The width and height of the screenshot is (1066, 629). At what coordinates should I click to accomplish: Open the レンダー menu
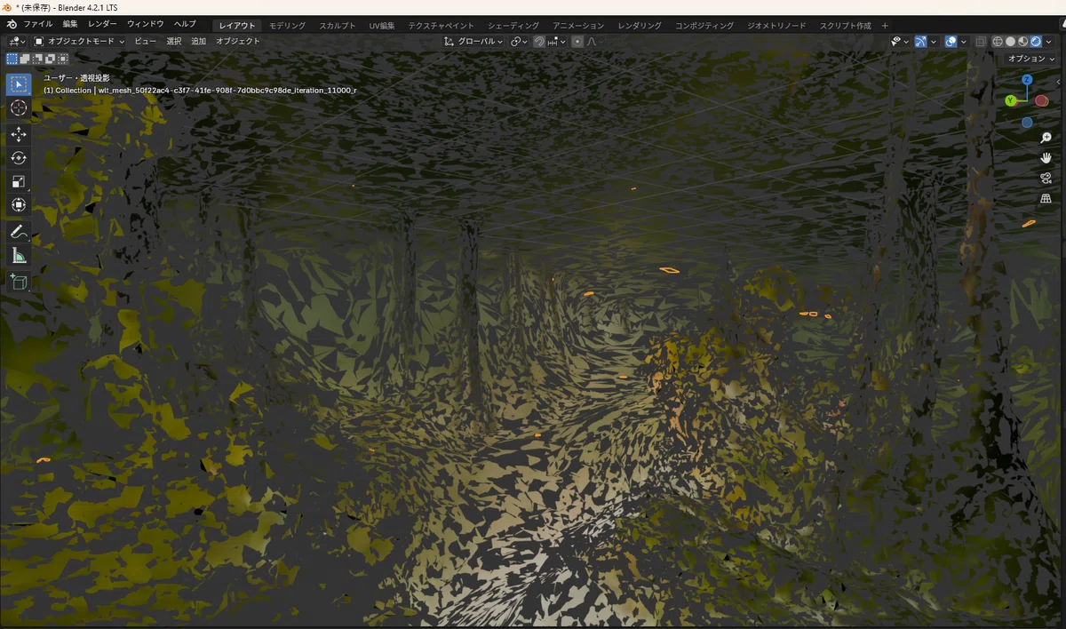click(x=102, y=25)
